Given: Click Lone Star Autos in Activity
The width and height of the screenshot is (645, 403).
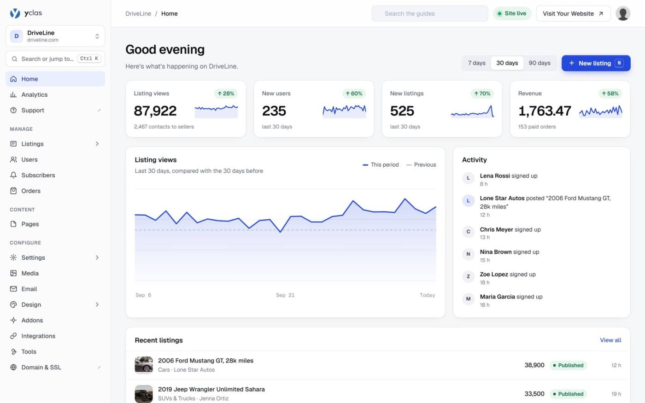Looking at the screenshot, I should click(502, 198).
